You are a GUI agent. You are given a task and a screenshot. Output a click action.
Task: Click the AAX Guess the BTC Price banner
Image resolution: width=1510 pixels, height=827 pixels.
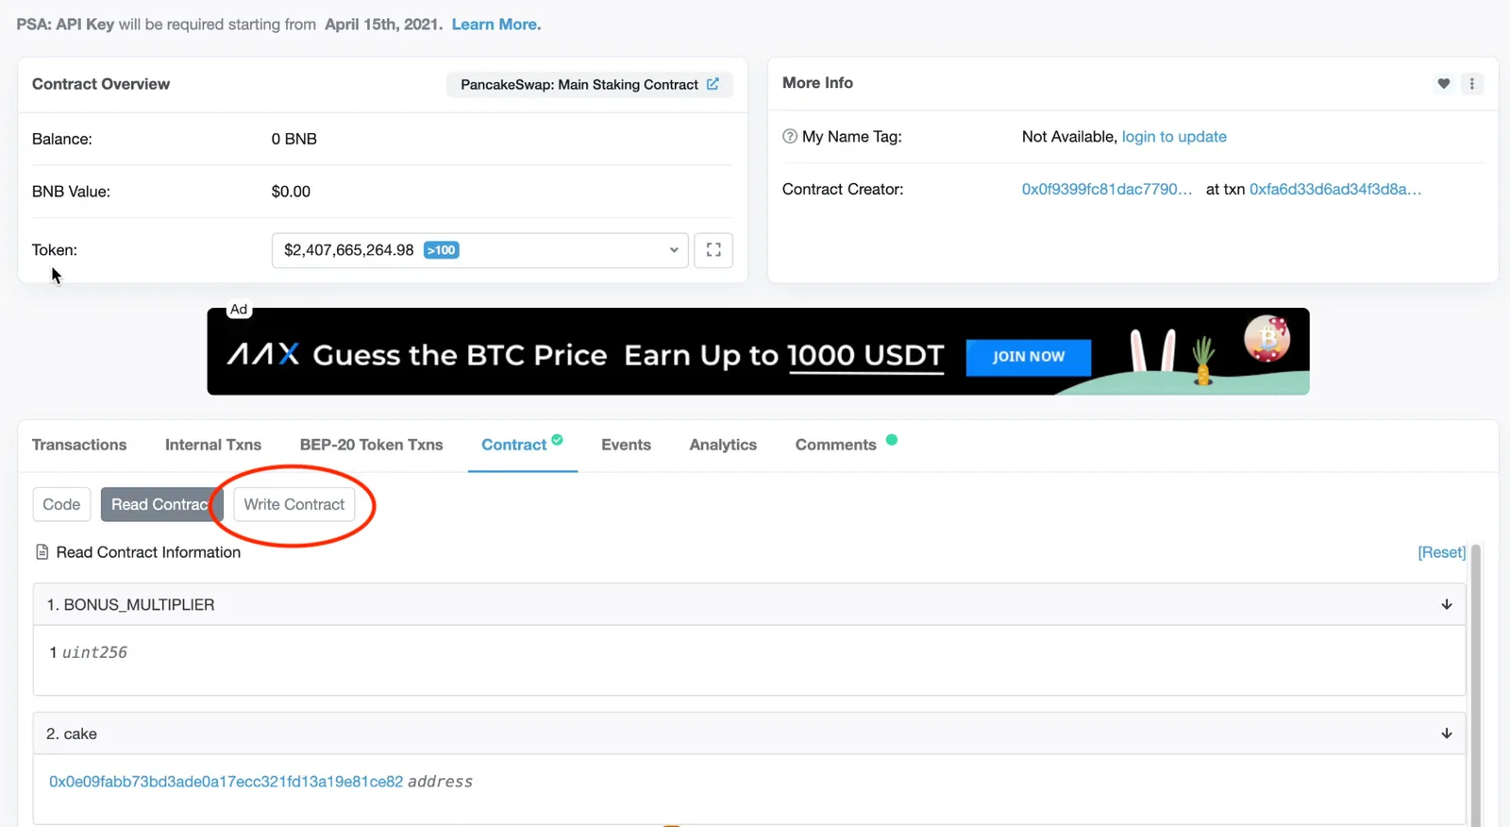tap(758, 351)
